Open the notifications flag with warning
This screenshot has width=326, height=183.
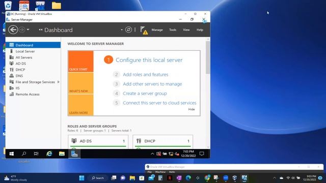[144, 30]
